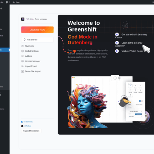
Task: Click the Stylebook sliders icon
Action: [23, 46]
